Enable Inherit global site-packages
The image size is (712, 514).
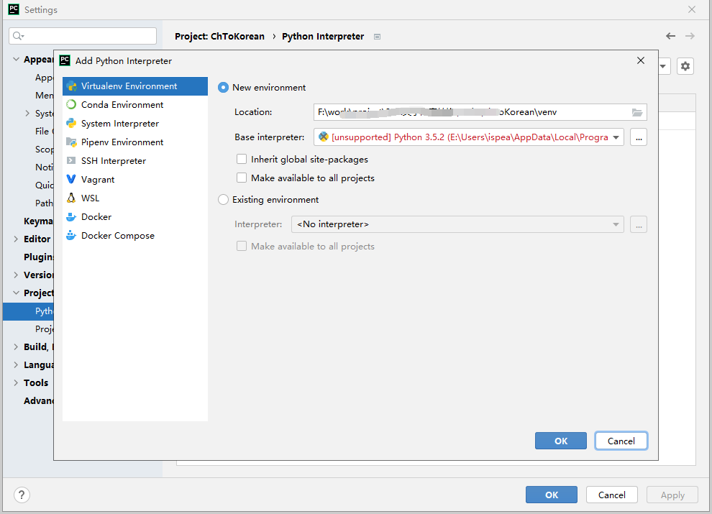(242, 160)
